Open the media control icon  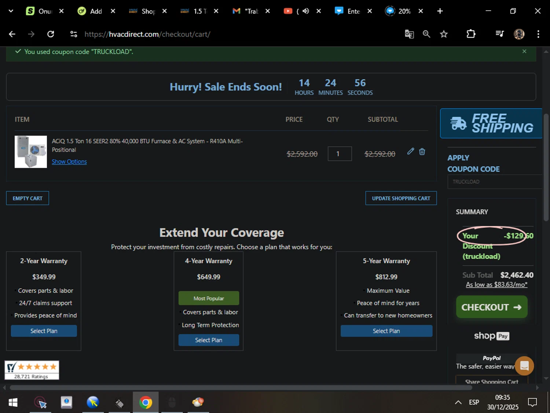tap(499, 34)
